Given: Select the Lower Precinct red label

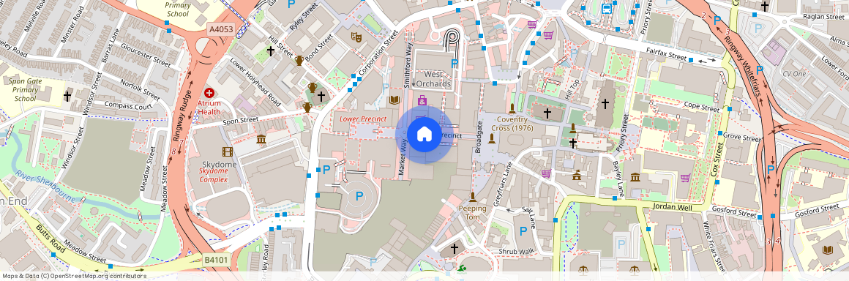Looking at the screenshot, I should [x=363, y=119].
